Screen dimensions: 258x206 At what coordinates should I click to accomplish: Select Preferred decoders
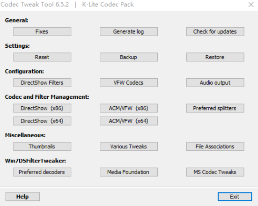click(42, 172)
